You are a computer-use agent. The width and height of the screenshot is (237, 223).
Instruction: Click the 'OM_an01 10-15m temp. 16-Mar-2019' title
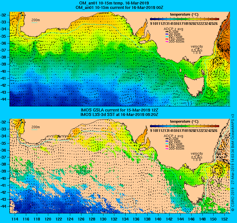(114, 3)
